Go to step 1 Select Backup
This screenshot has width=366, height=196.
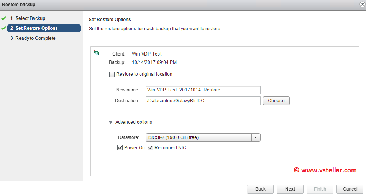click(x=30, y=18)
